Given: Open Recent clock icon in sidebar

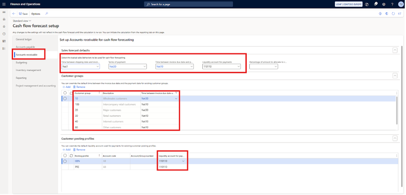Looking at the screenshot, I should pos(4,34).
